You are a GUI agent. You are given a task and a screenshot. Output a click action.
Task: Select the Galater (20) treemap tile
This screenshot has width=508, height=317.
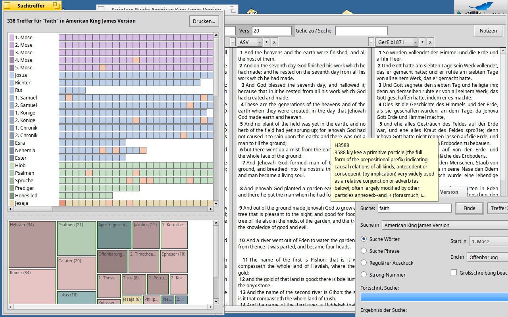click(x=77, y=273)
